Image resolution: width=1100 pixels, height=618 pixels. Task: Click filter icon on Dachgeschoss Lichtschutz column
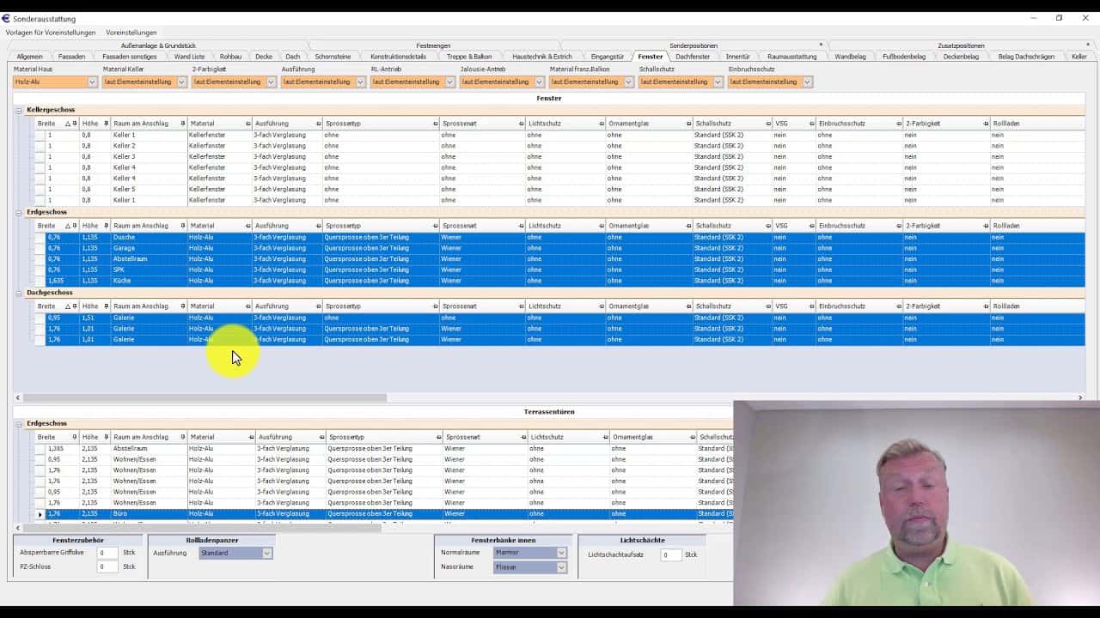click(601, 306)
